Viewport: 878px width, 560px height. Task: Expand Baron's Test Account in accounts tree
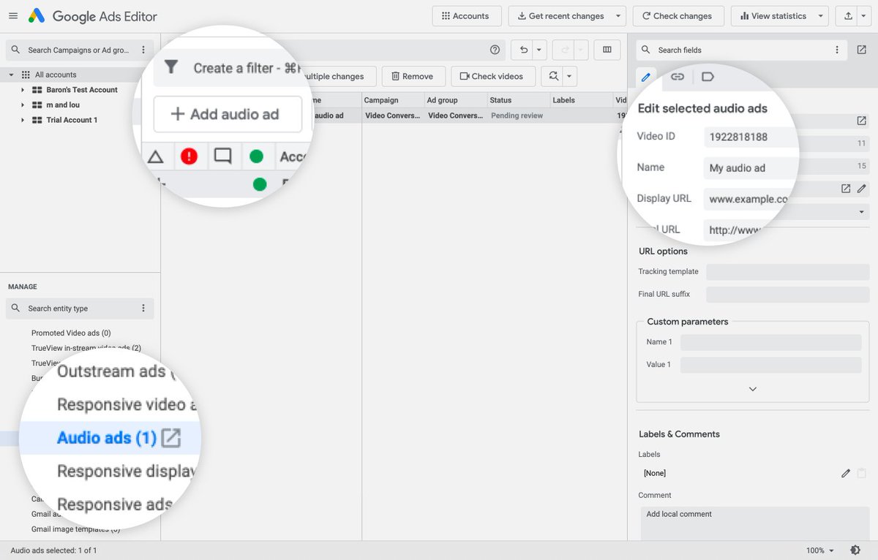(21, 90)
